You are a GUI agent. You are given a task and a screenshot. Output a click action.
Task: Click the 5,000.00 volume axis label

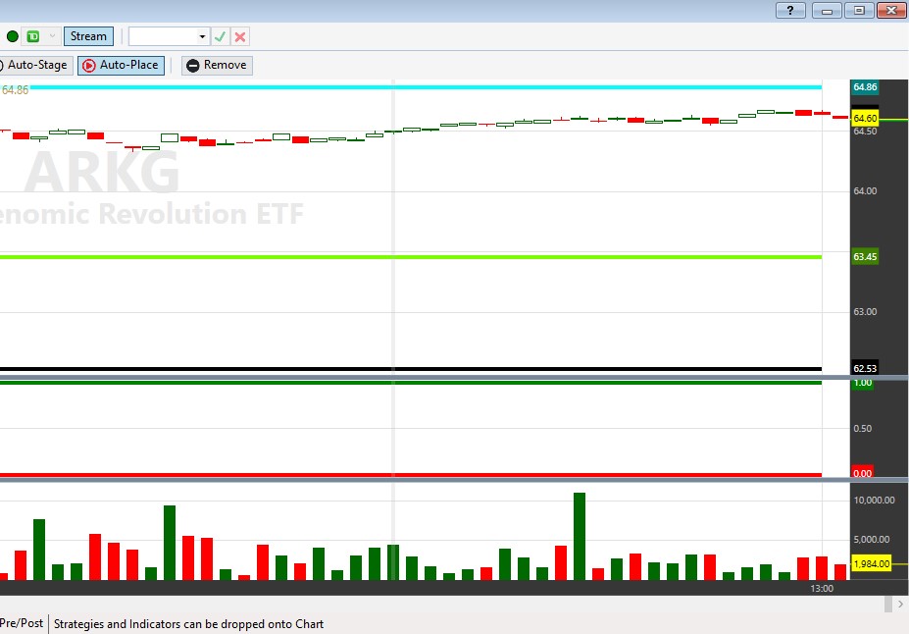pyautogui.click(x=872, y=539)
